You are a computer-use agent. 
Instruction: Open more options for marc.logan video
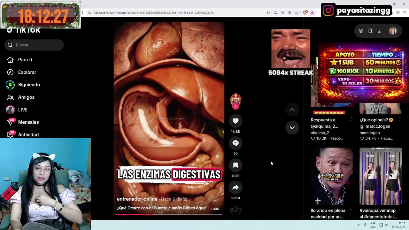click(400, 119)
